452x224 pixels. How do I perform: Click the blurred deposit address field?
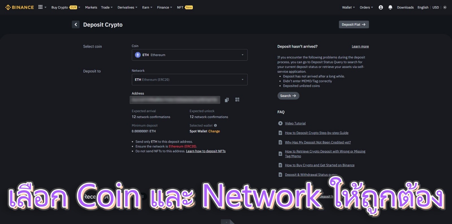pos(175,100)
